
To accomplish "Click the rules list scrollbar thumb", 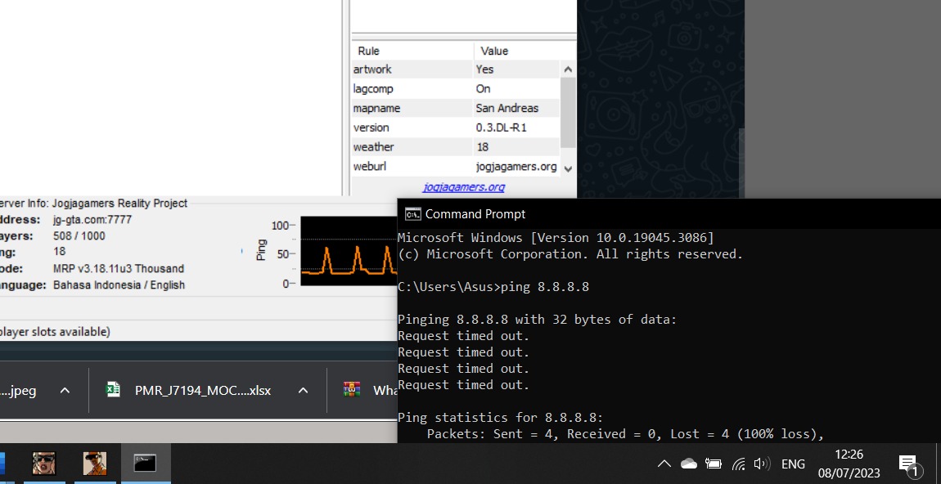I will point(568,113).
